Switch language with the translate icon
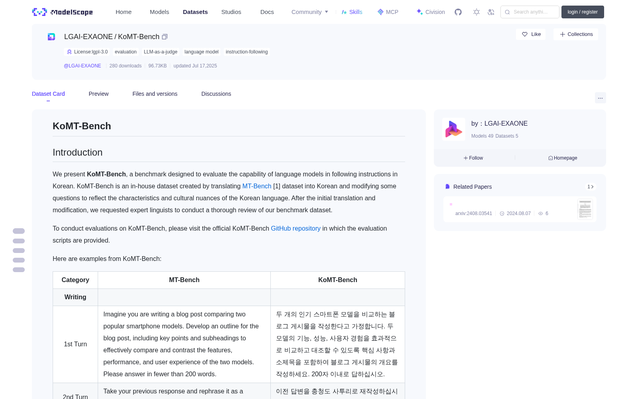The width and height of the screenshot is (638, 399). click(x=491, y=12)
